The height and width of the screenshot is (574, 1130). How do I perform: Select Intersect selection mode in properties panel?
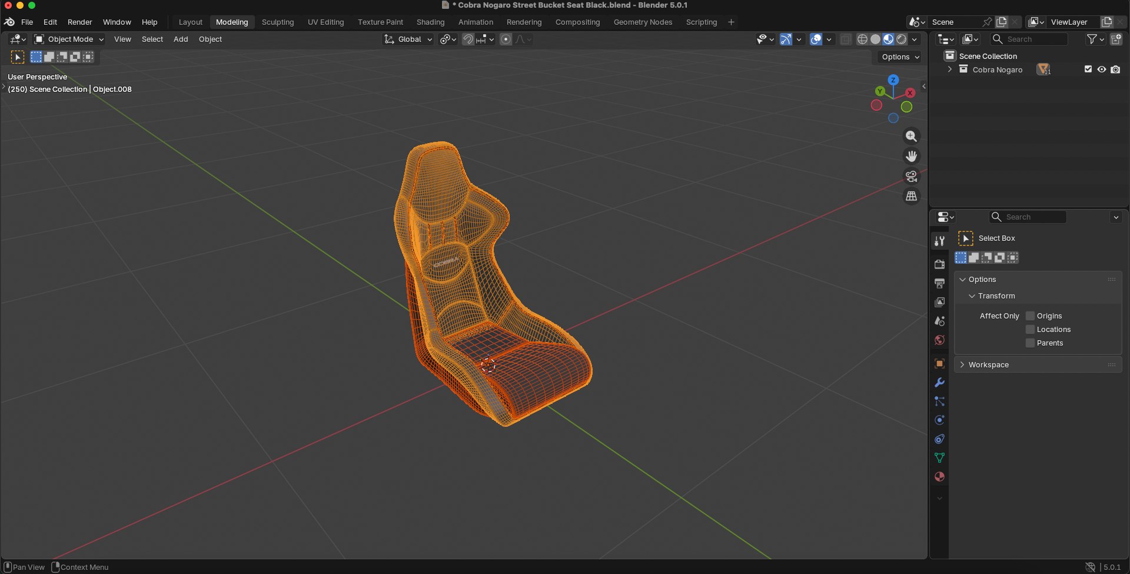point(1012,257)
